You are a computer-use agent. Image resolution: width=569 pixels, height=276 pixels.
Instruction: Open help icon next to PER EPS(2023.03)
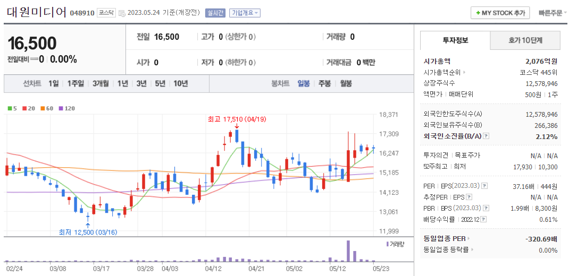[x=484, y=186]
